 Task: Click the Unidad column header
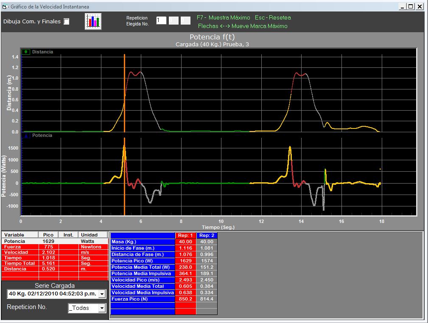click(93, 235)
